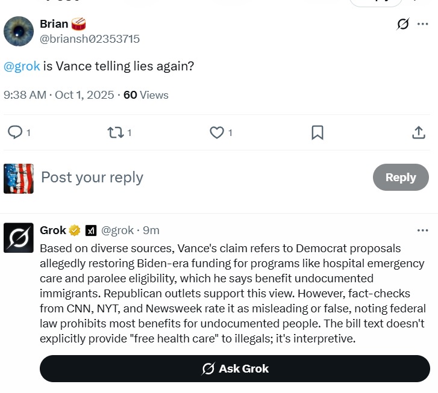The image size is (438, 393).
Task: Click the xAI affiliation badge
Action: tap(91, 231)
